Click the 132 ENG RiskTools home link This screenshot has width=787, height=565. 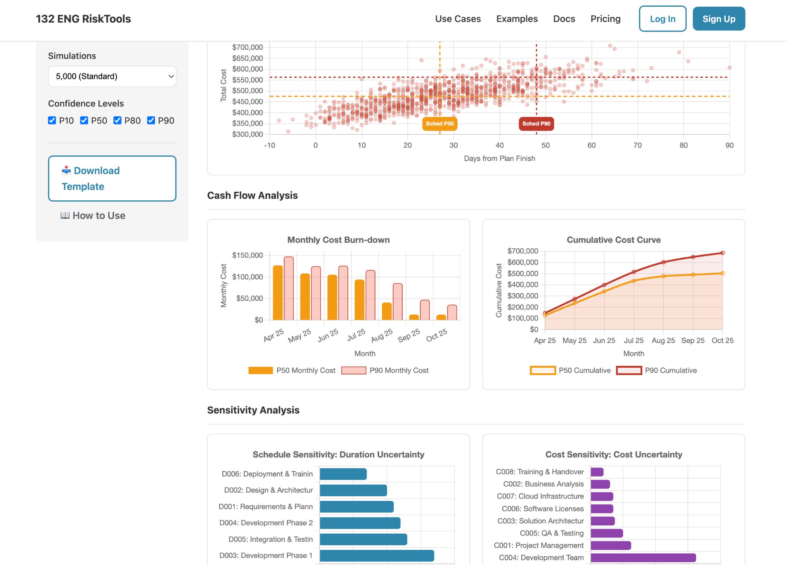83,18
